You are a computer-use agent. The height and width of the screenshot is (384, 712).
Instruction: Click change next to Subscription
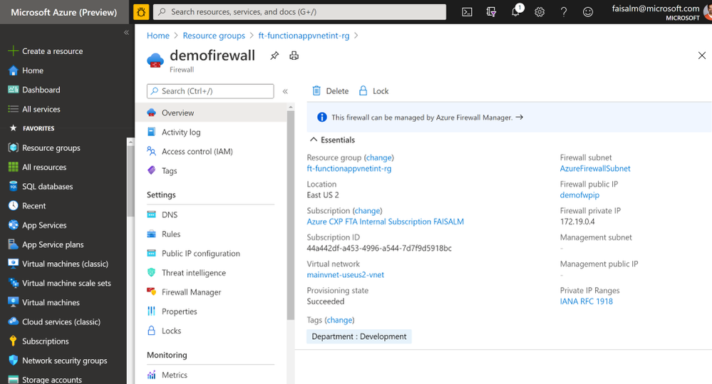pyautogui.click(x=367, y=211)
